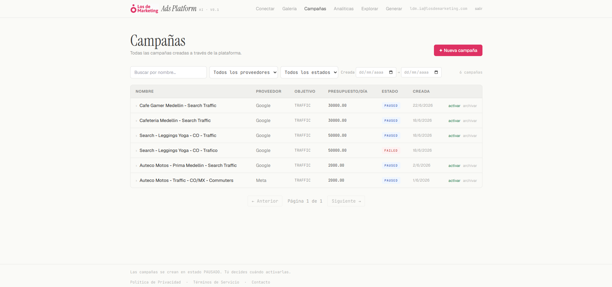Viewport: 612px width, 287px height.
Task: Click the 6 campañas count label
Action: tap(471, 72)
